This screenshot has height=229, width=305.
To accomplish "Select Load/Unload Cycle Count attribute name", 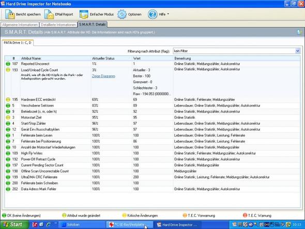I will coord(39,70).
